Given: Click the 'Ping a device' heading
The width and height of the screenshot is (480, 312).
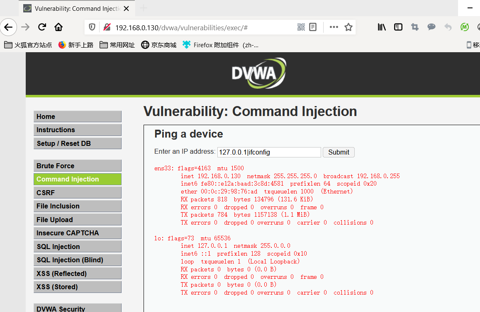Looking at the screenshot, I should 189,134.
